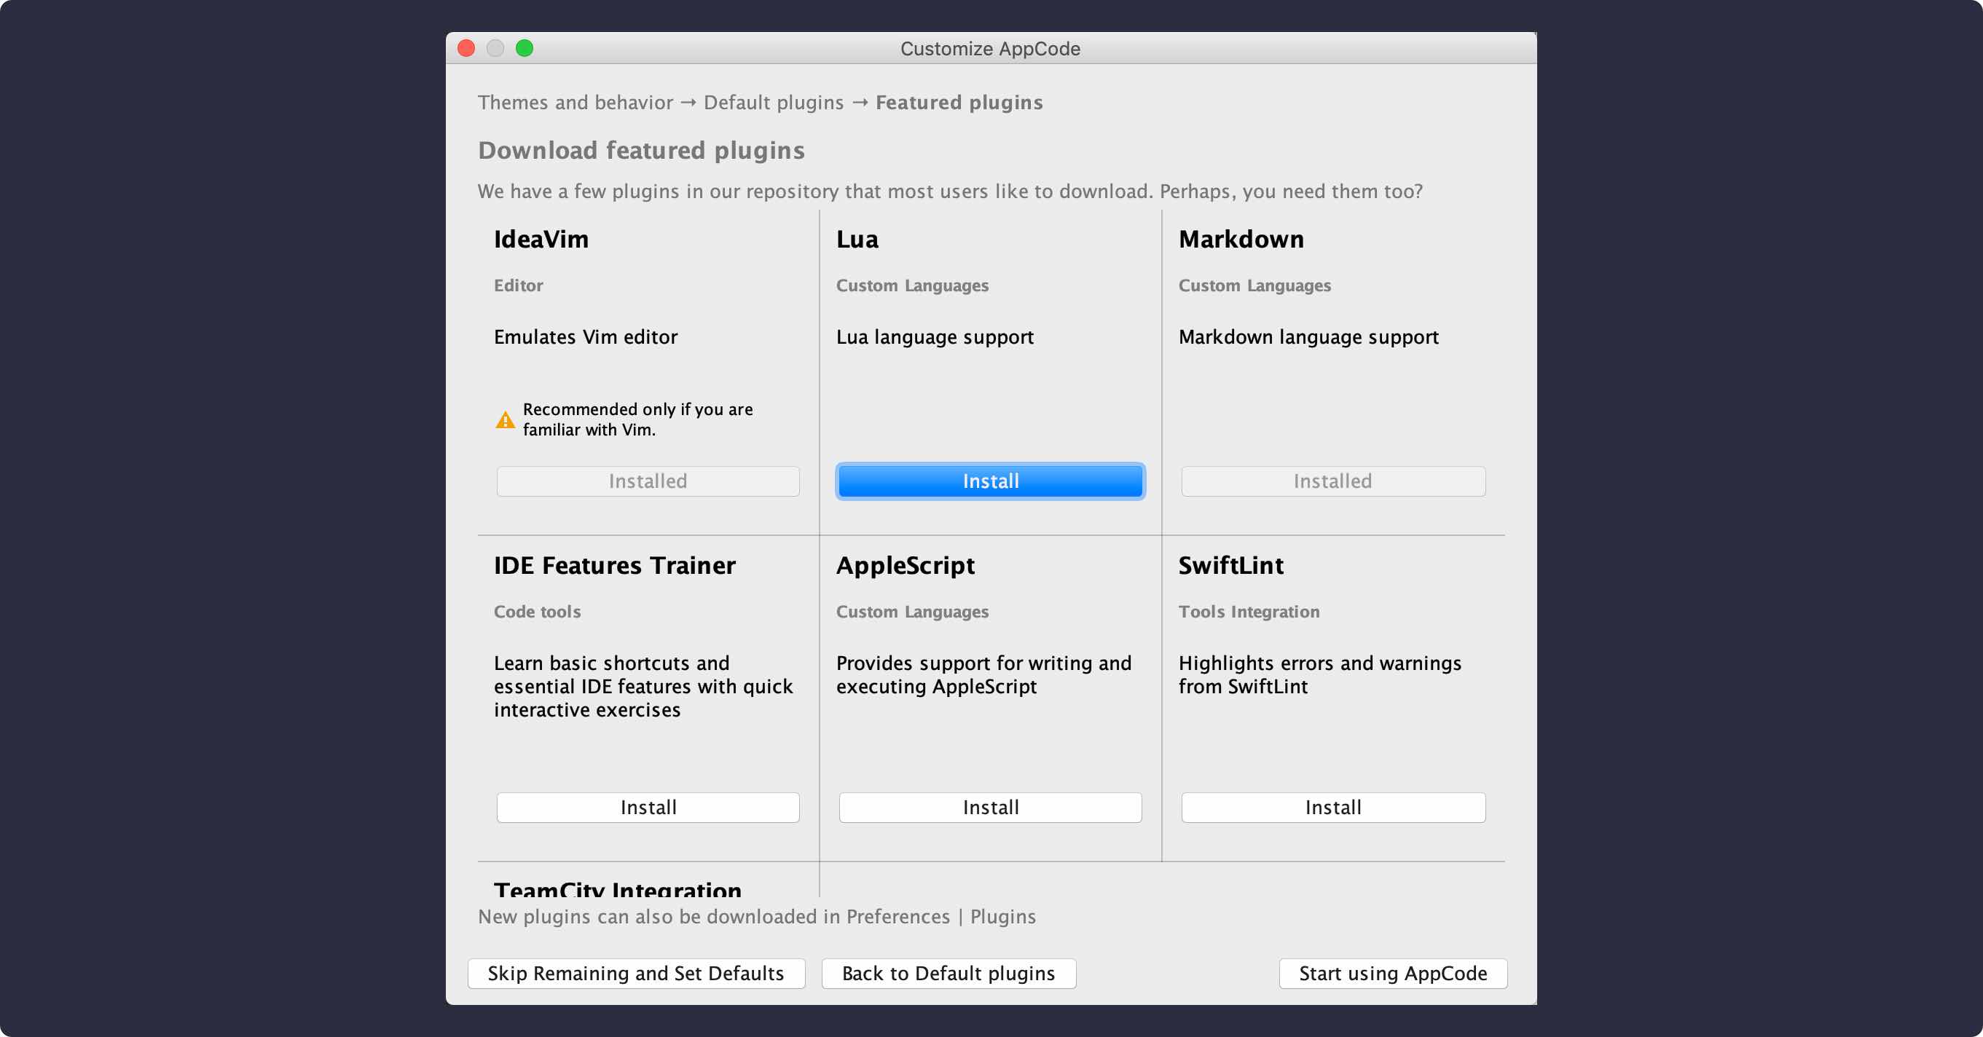1983x1037 pixels.
Task: Start using AppCode
Action: pos(1393,973)
